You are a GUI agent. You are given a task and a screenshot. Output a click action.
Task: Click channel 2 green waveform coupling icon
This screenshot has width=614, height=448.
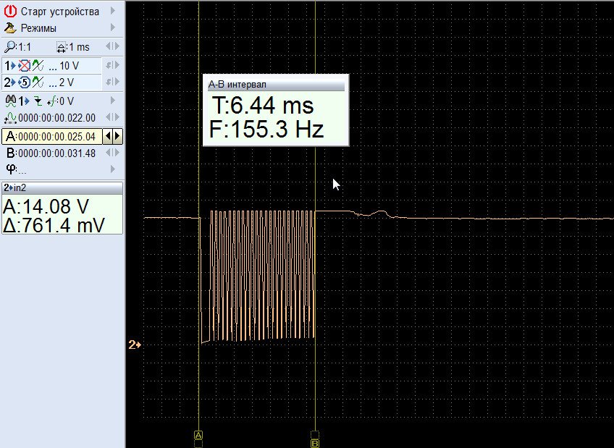point(38,83)
